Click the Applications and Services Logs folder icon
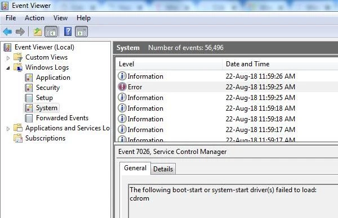This screenshot has height=218, width=338. click(18, 128)
